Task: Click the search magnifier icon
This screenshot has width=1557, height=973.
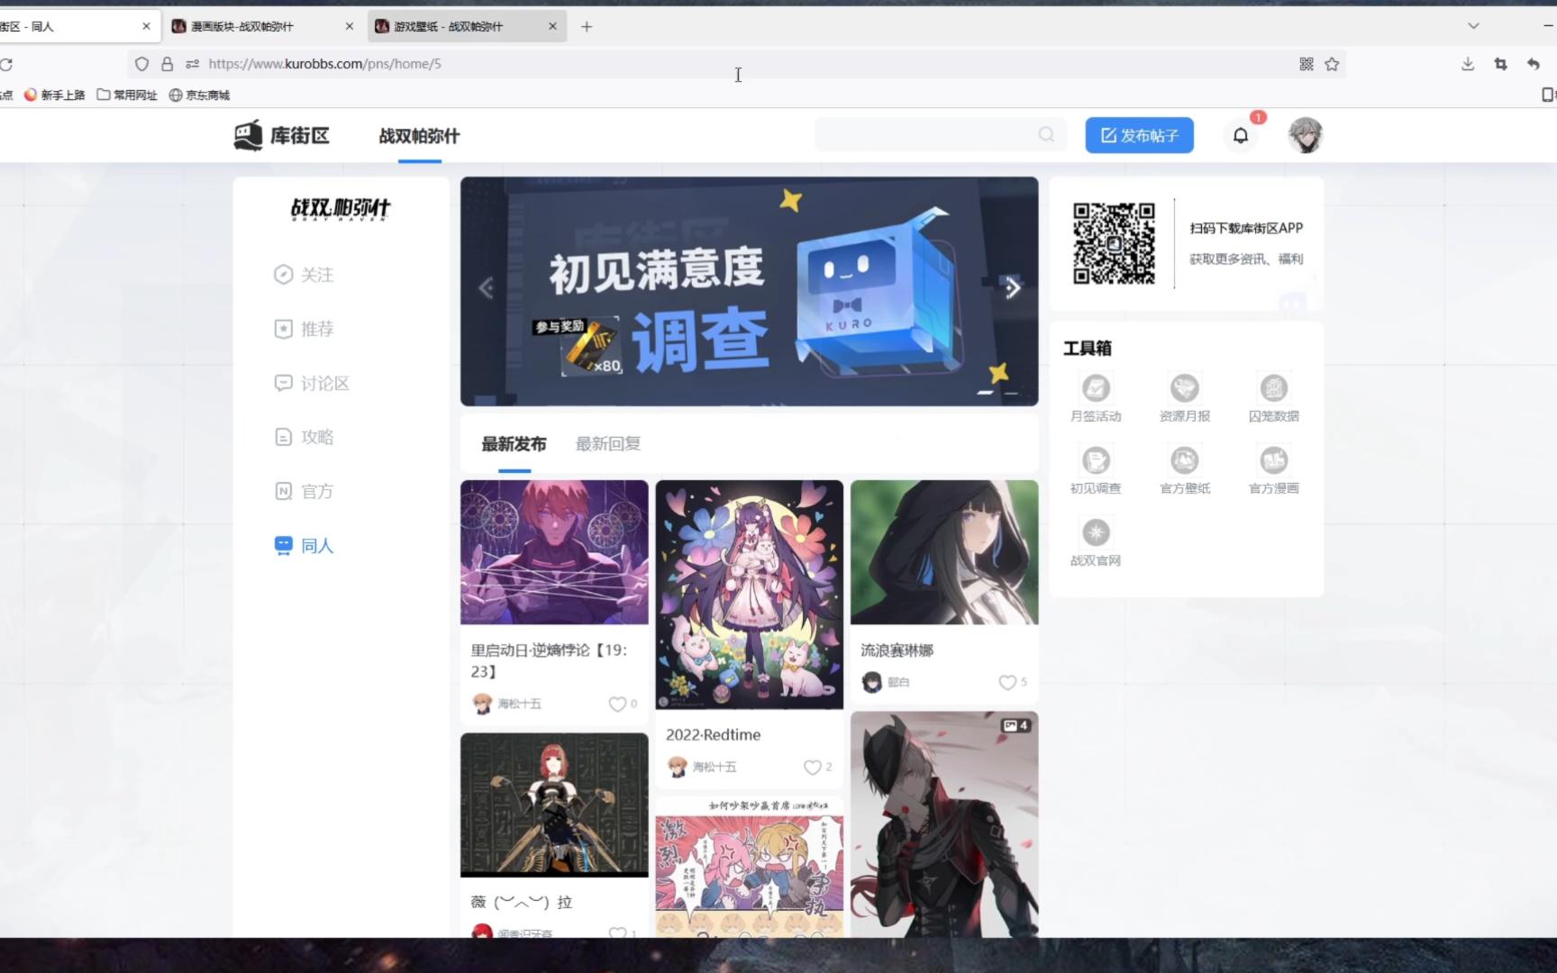Action: (1046, 134)
